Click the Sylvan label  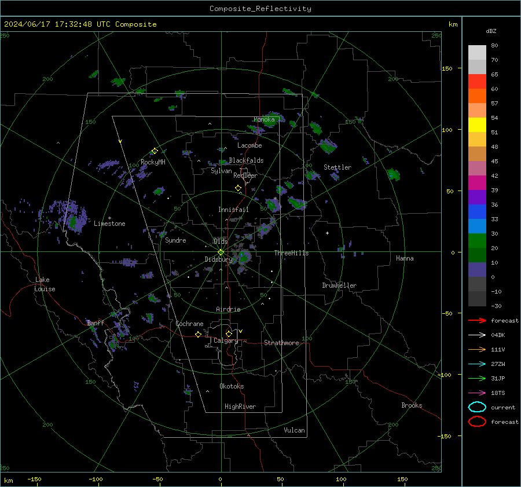(x=221, y=171)
